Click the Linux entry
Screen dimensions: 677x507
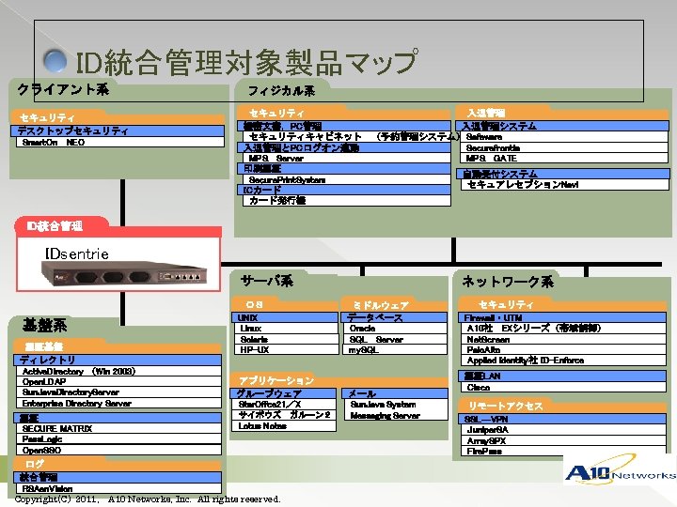click(287, 329)
